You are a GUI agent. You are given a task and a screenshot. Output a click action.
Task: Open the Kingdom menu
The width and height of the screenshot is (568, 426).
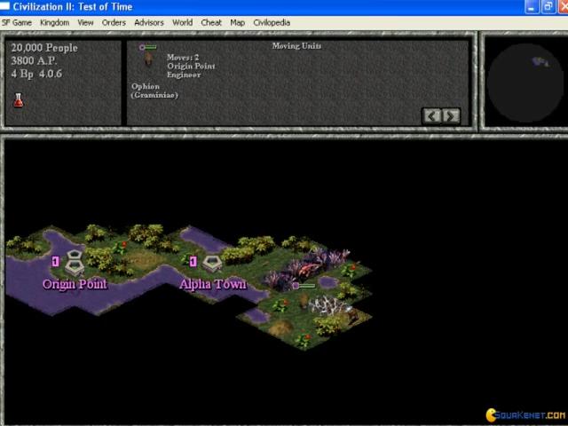[55, 22]
